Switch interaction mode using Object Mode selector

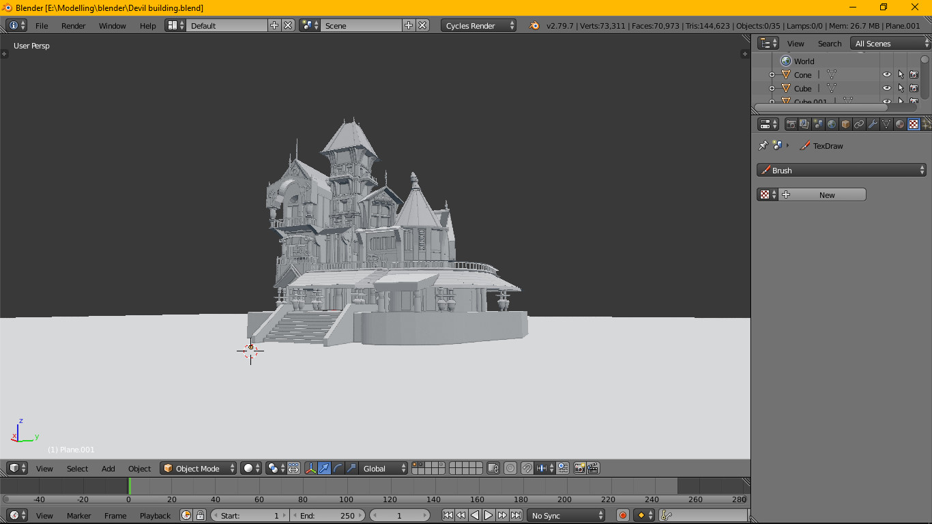(198, 468)
